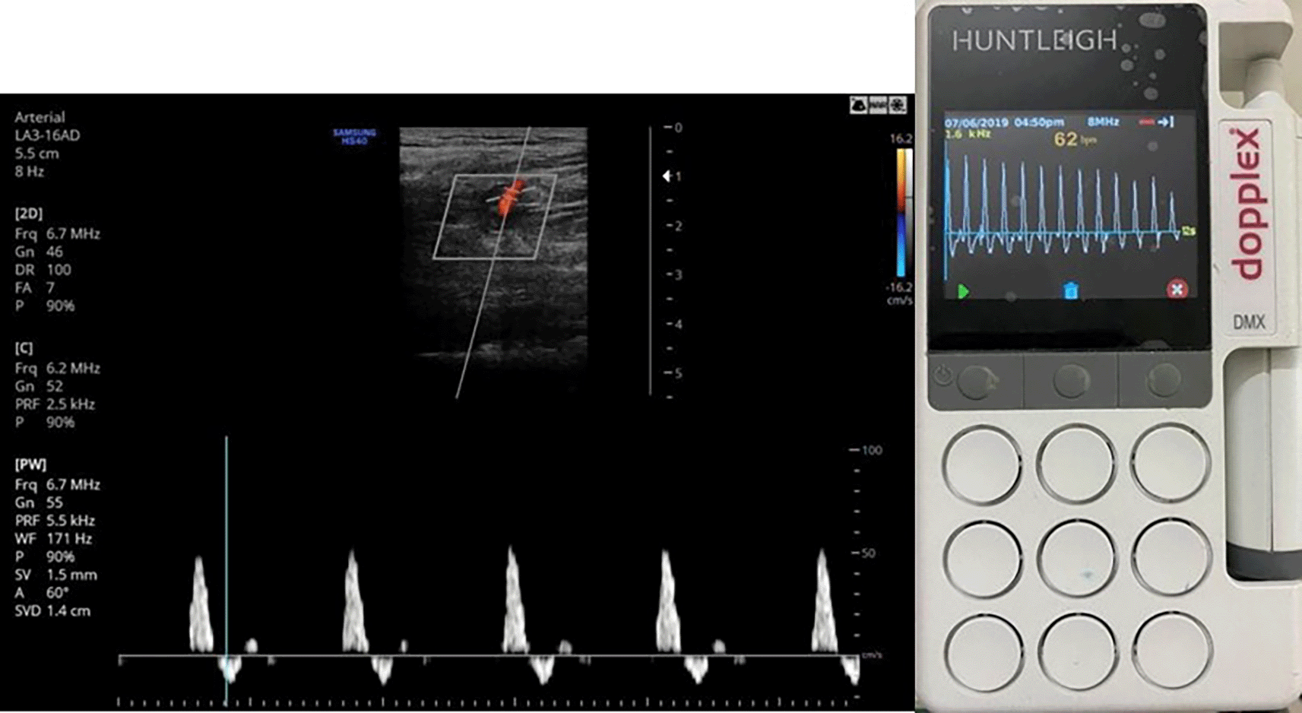Screen dimensions: 1302x713
Task: Click the '[PW]' section header
Action: (x=30, y=464)
